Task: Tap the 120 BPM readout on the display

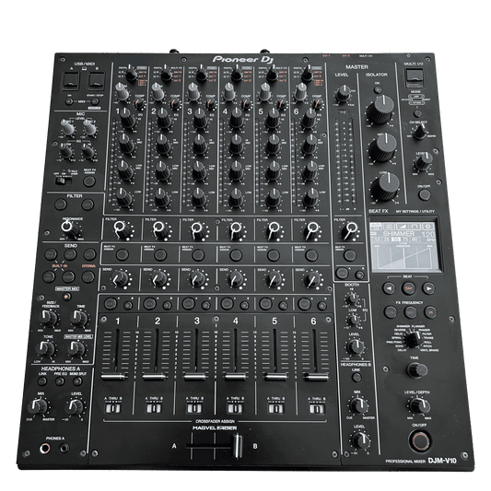Action: point(428,235)
